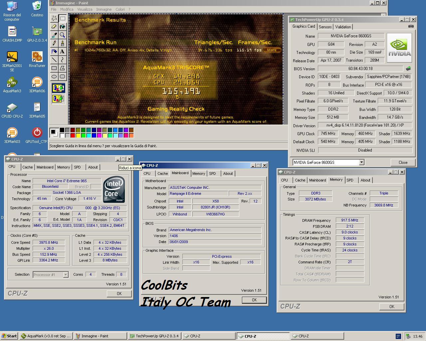Click the Core Speed value 3975.8 MHz
This screenshot has height=341, width=426.
[x=49, y=242]
